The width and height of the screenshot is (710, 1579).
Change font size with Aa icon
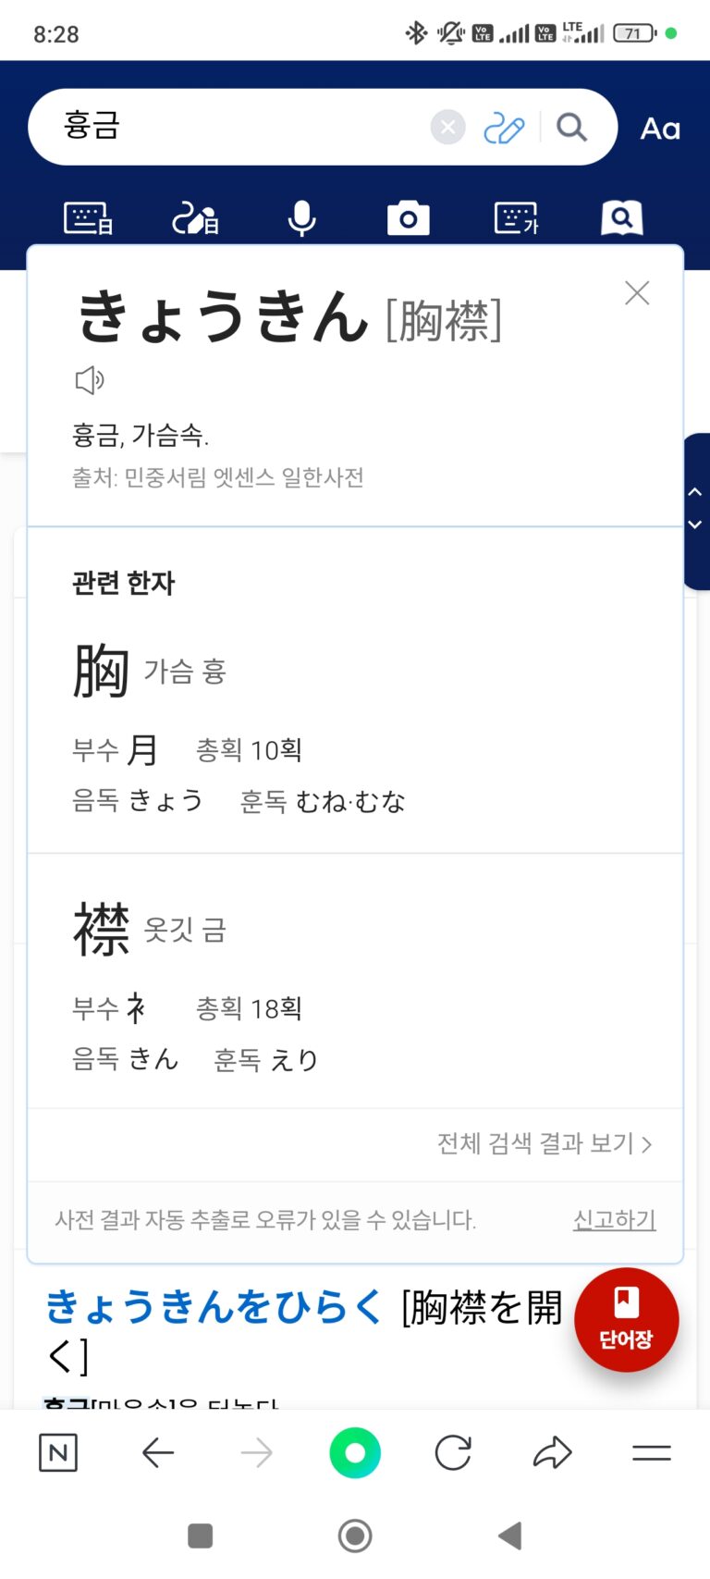point(660,129)
